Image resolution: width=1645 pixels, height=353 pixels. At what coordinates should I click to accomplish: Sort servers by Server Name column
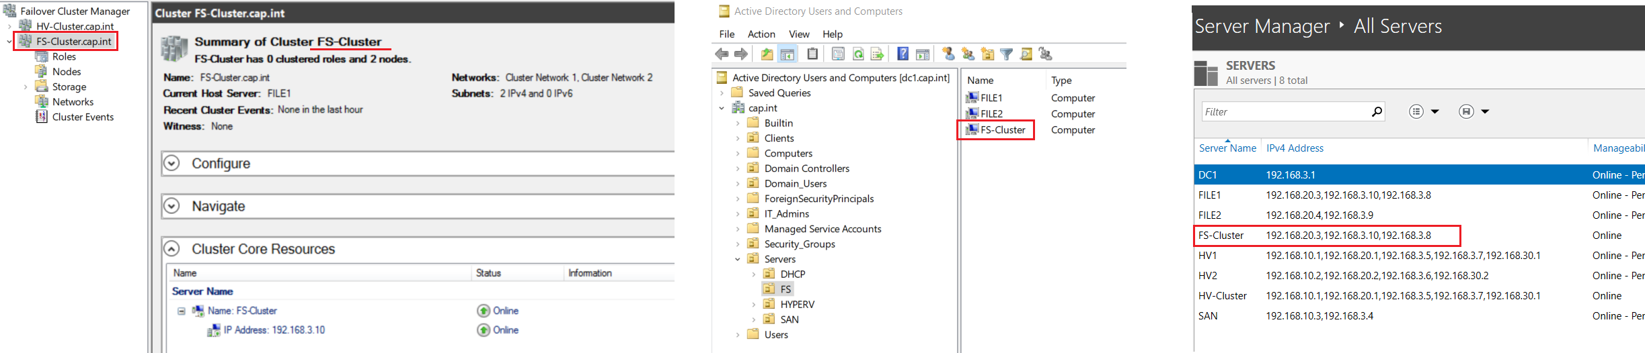pos(1227,148)
